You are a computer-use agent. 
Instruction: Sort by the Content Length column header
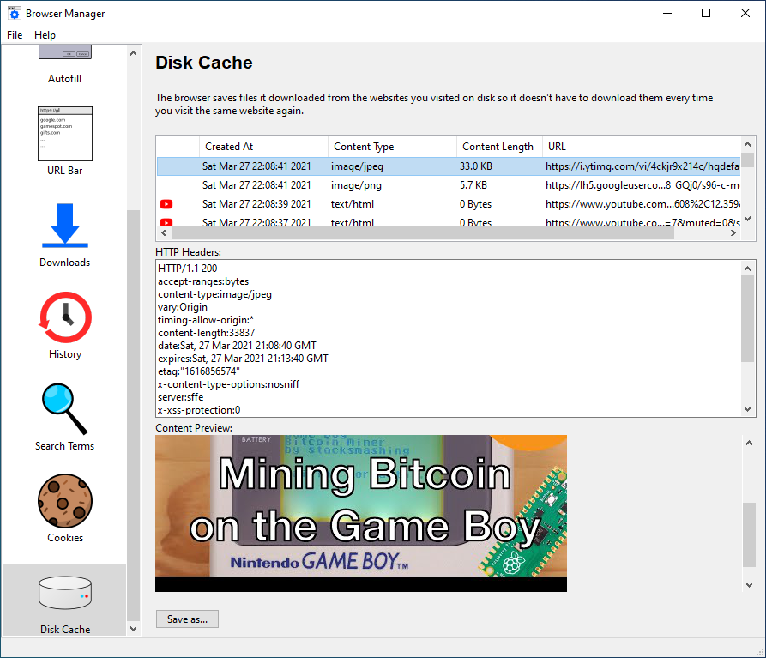[499, 147]
